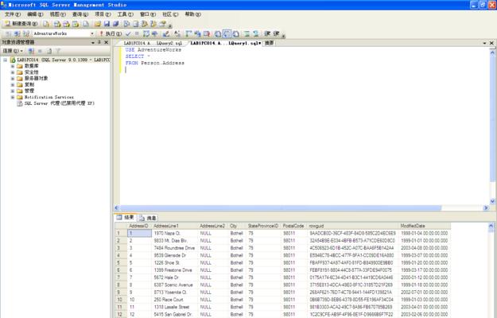This screenshot has width=497, height=318.
Task: Click Analysis Services DMX Query icon
Action: pyautogui.click(x=66, y=24)
